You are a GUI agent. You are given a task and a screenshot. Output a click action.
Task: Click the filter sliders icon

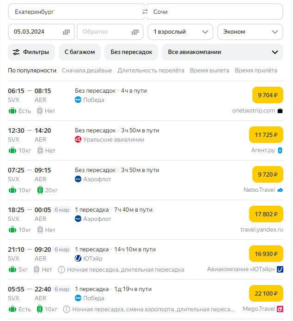17,52
